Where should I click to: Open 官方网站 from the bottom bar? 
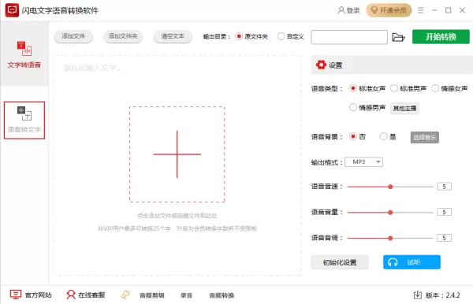click(38, 295)
